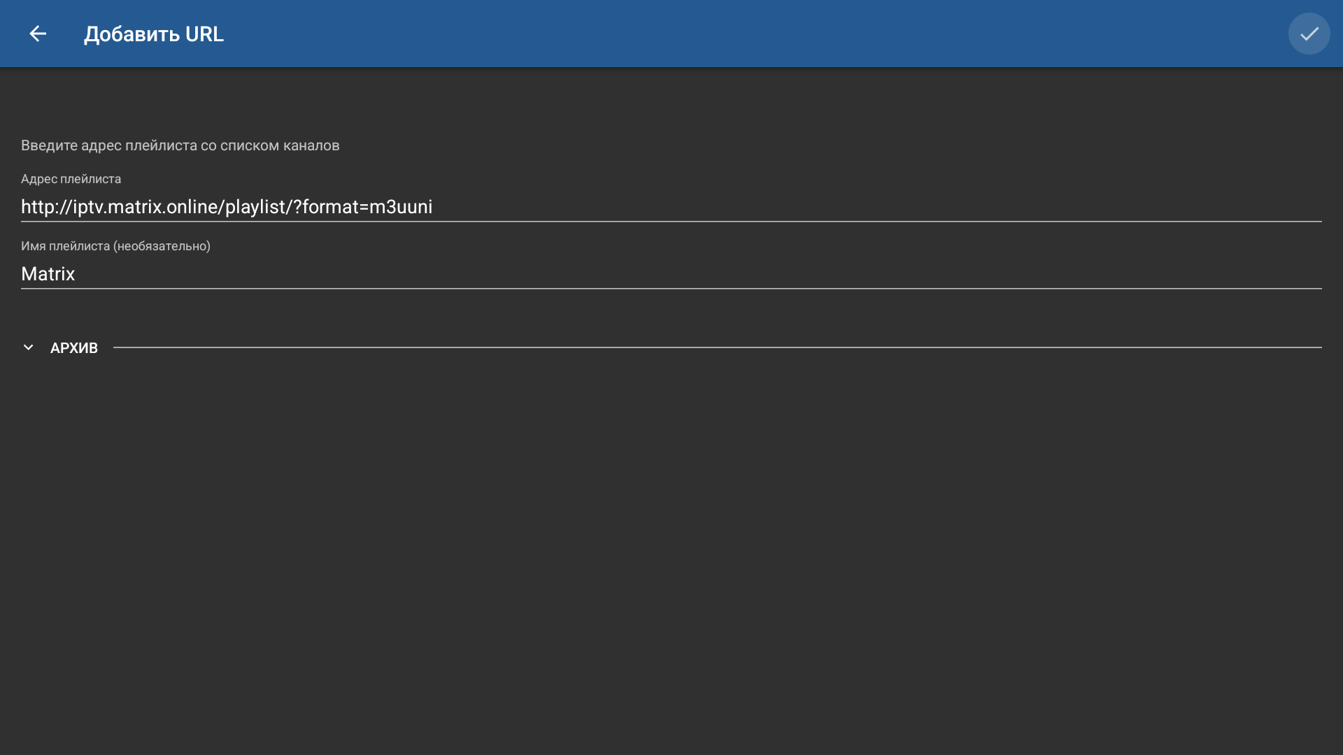Expand the АРХИВ section chevron

(29, 347)
